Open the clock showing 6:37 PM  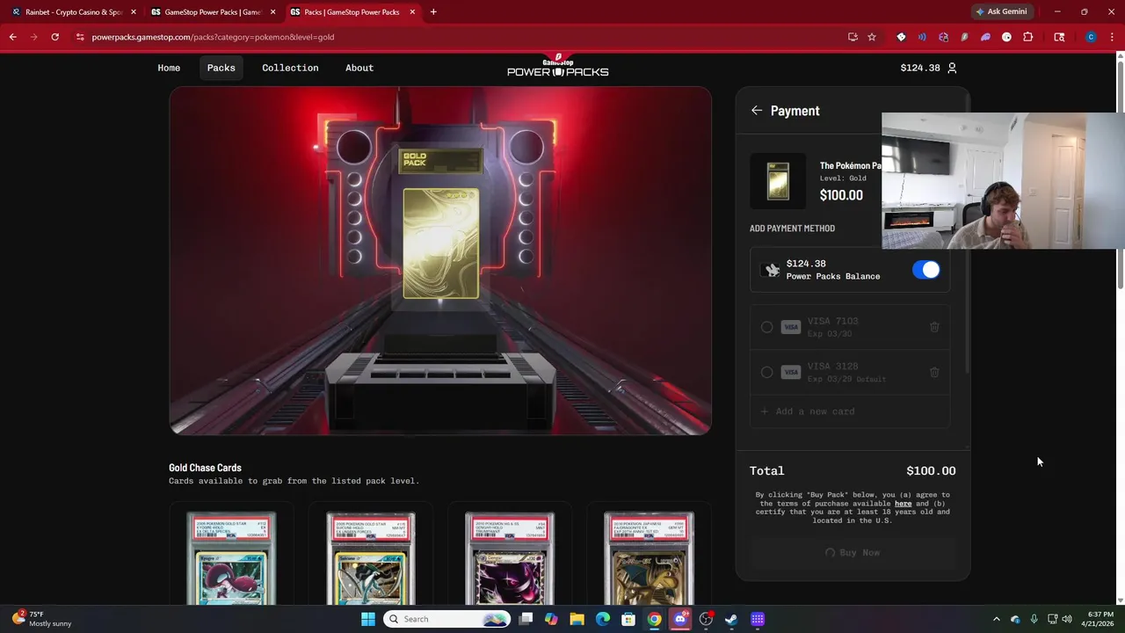click(x=1100, y=619)
